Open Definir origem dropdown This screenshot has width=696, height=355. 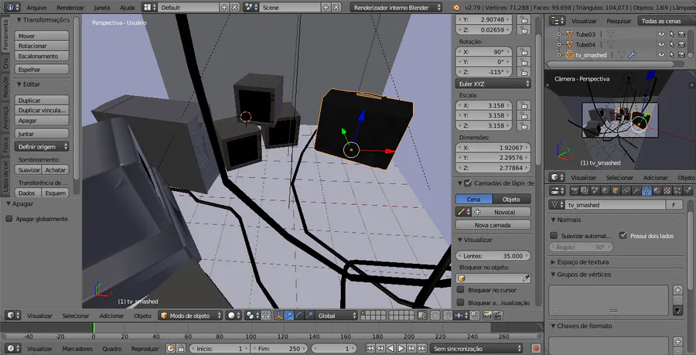(x=42, y=146)
